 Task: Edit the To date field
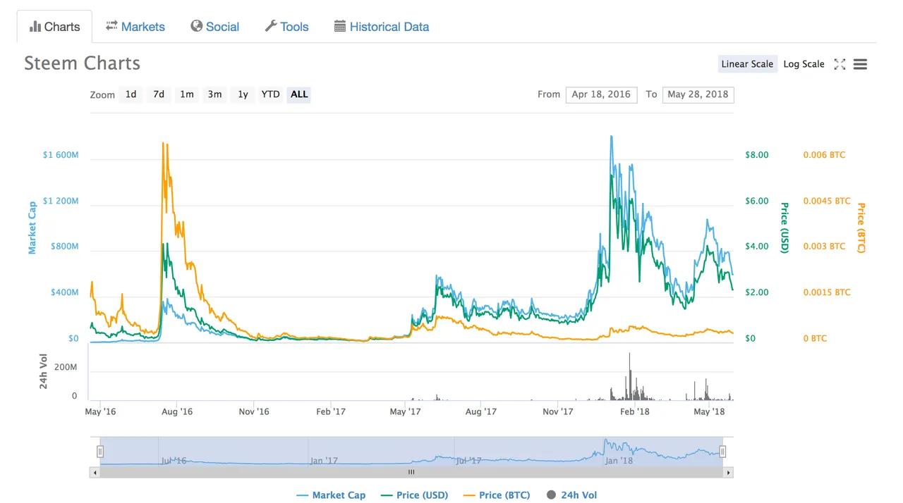[698, 94]
